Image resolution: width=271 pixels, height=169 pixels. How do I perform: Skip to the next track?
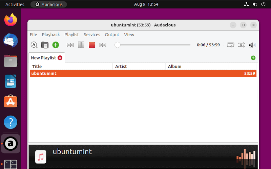pos(103,45)
